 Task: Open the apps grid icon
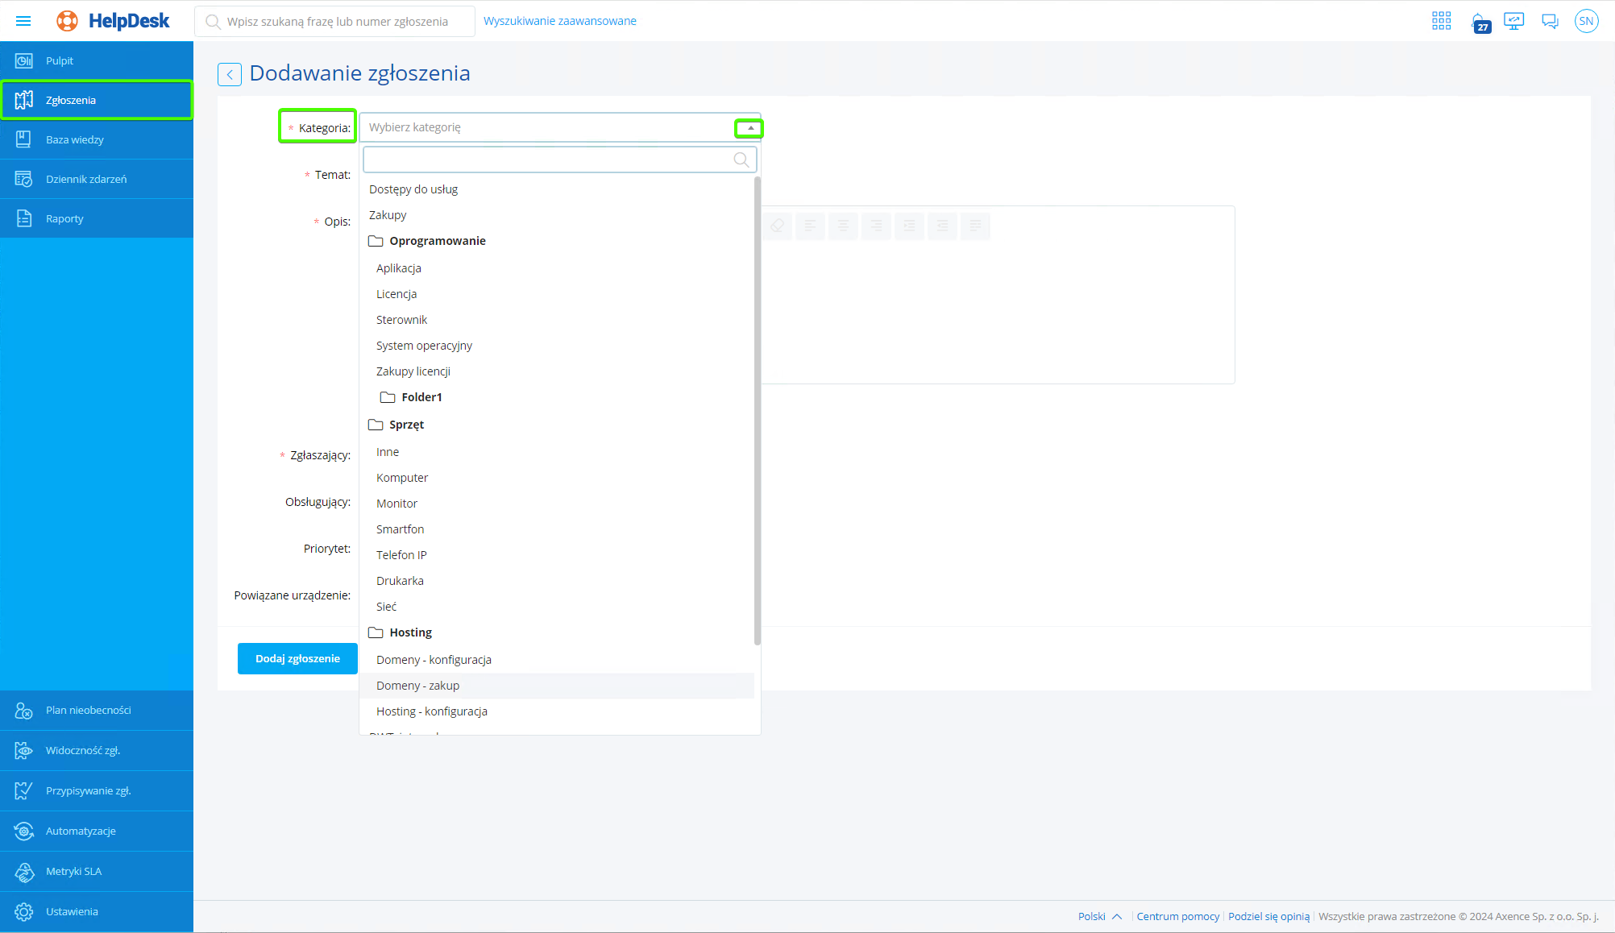pos(1441,21)
